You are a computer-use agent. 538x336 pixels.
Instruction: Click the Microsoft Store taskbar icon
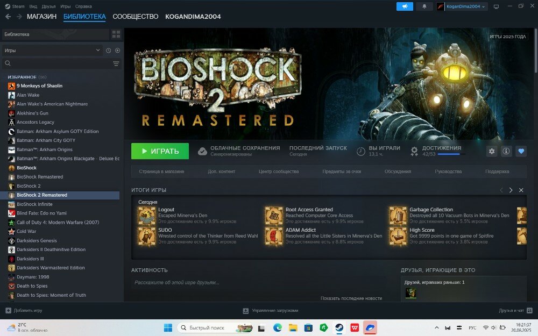(308, 328)
